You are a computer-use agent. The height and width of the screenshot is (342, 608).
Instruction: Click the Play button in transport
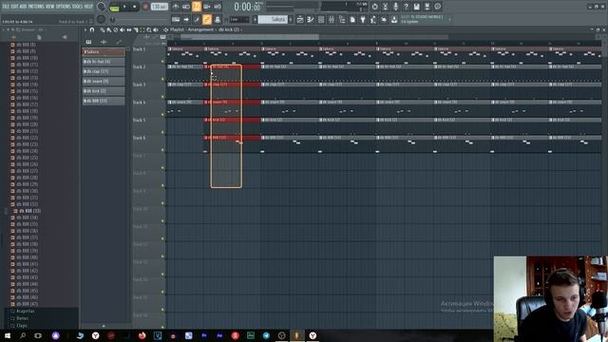(x=124, y=7)
